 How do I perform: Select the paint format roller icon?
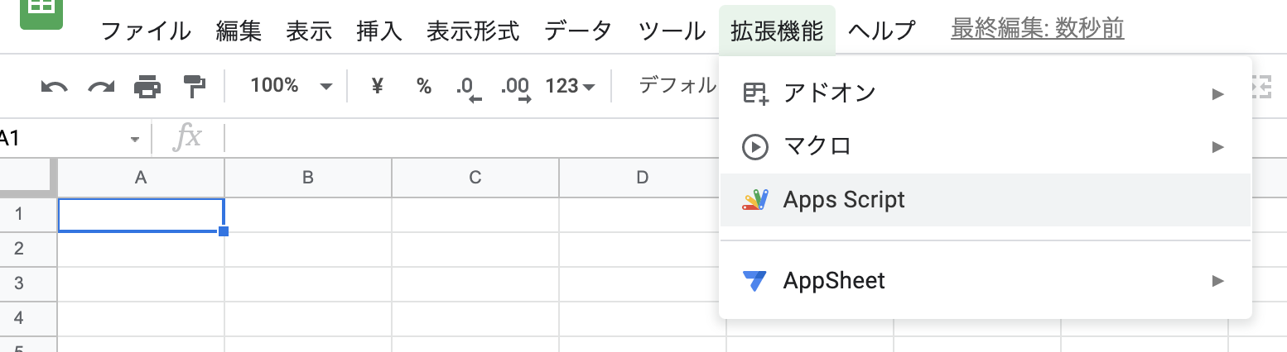(194, 86)
